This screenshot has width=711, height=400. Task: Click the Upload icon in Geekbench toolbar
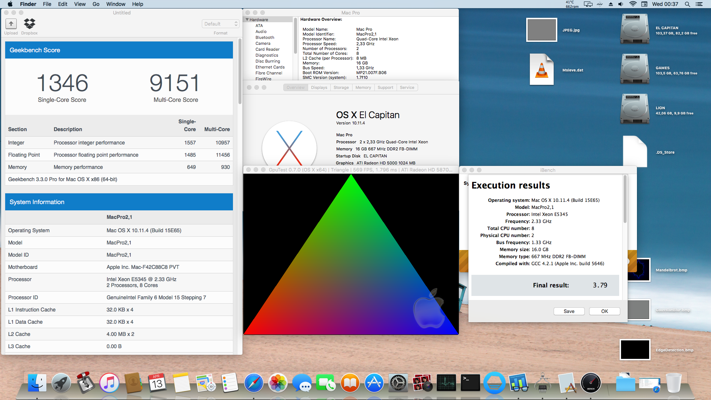point(11,24)
